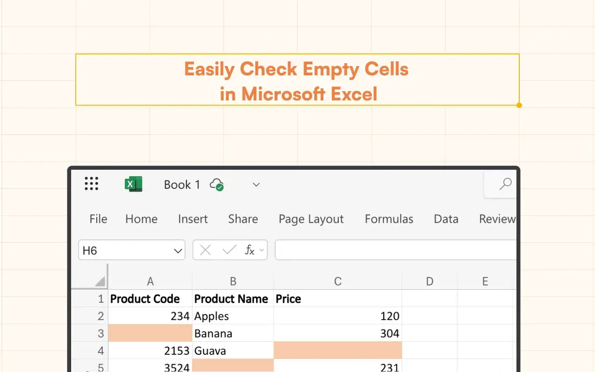
Task: Click the select-all corner triangle
Action: coord(100,281)
